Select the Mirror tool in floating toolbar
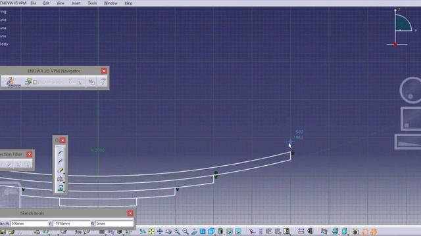This screenshot has width=421, height=236. click(60, 179)
